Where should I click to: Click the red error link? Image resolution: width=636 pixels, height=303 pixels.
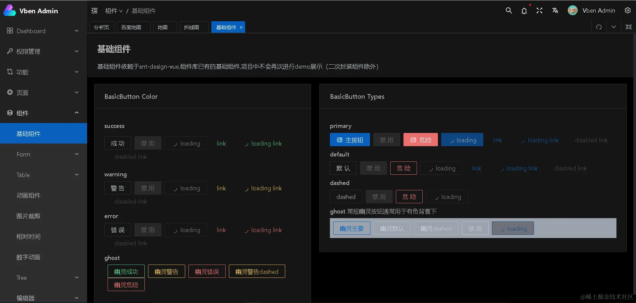221,230
